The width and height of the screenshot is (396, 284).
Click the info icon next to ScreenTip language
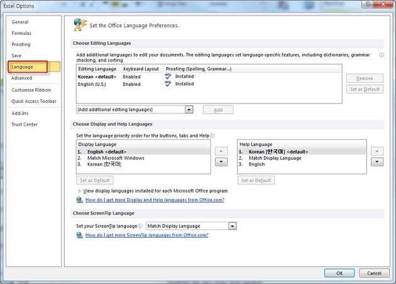(140, 226)
